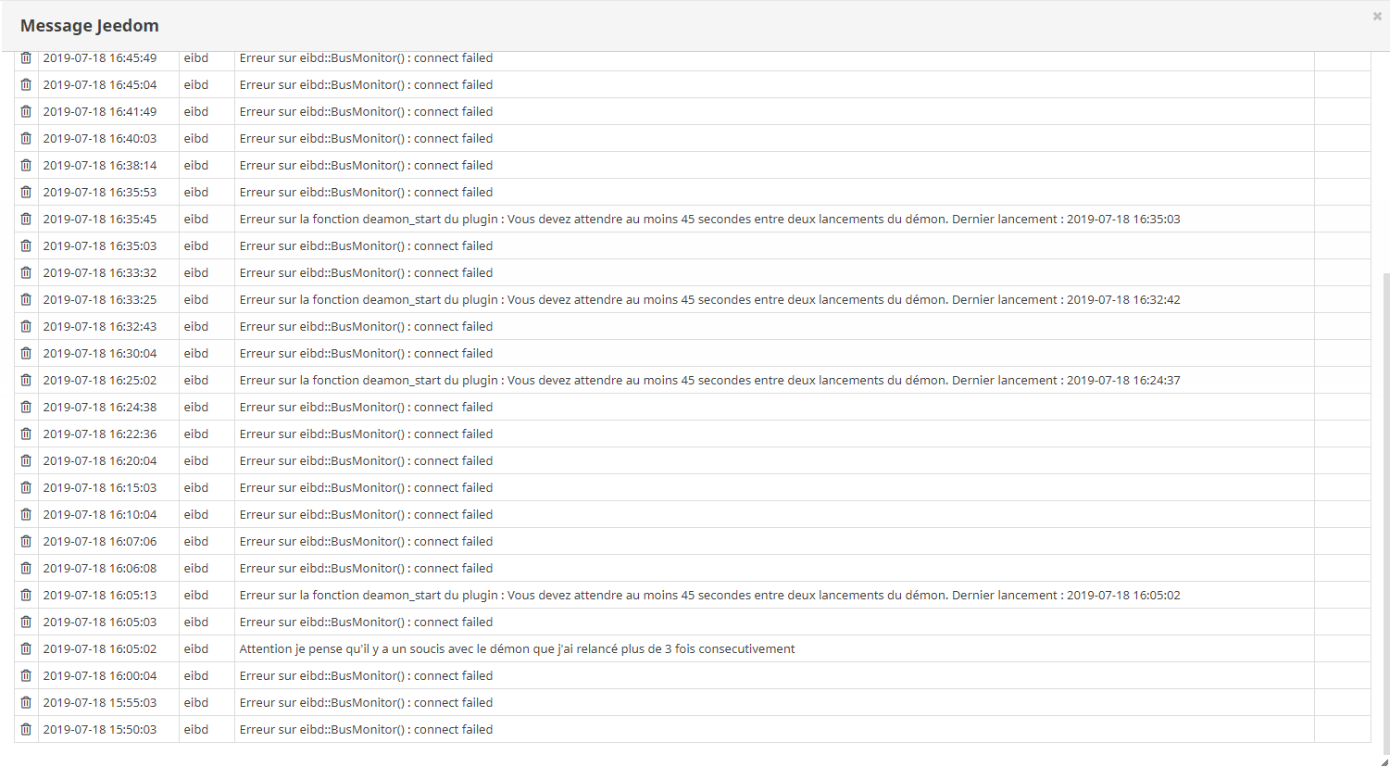1390x767 pixels.
Task: Delete message dated 2019-07-18 15:55:03
Action: click(x=26, y=702)
